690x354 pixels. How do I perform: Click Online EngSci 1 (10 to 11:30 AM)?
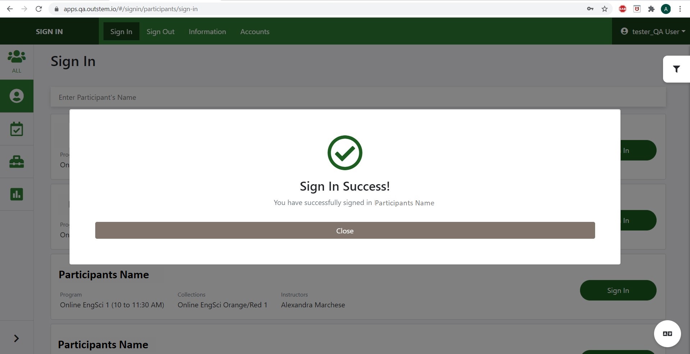(x=112, y=305)
